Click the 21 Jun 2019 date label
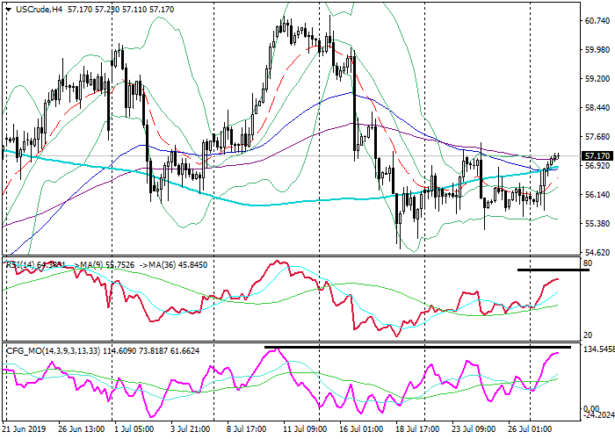The width and height of the screenshot is (615, 439). (x=25, y=429)
